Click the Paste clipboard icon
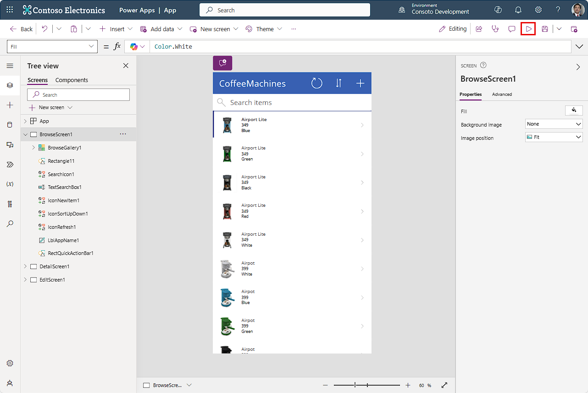This screenshot has height=393, width=588. (x=73, y=29)
